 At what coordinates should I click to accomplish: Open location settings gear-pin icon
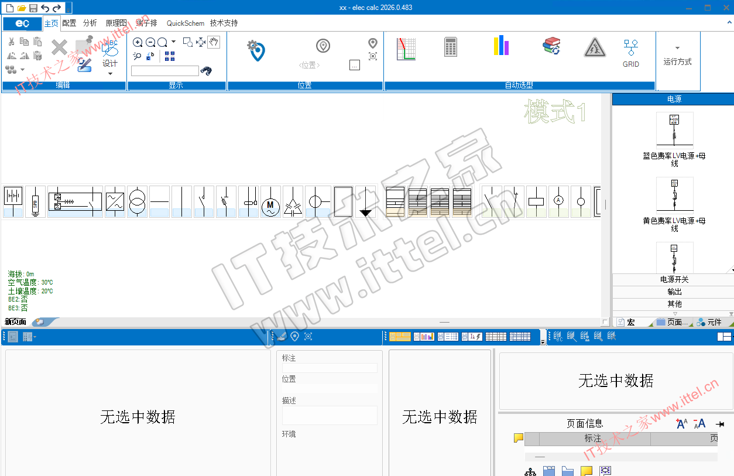255,51
